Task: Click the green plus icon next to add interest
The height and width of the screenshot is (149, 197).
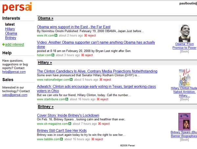Action: 3,44
